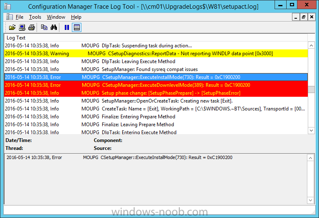Select the 'Finalize: Entering Prepare Method' row
The image size is (319, 218).
click(156, 117)
